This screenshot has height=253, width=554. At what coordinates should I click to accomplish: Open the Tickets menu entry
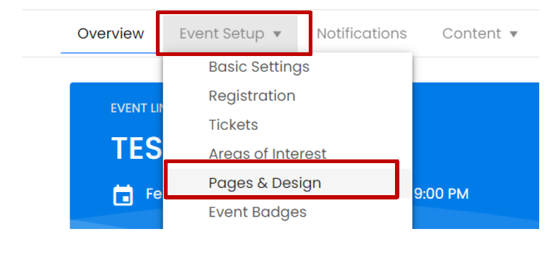(234, 125)
